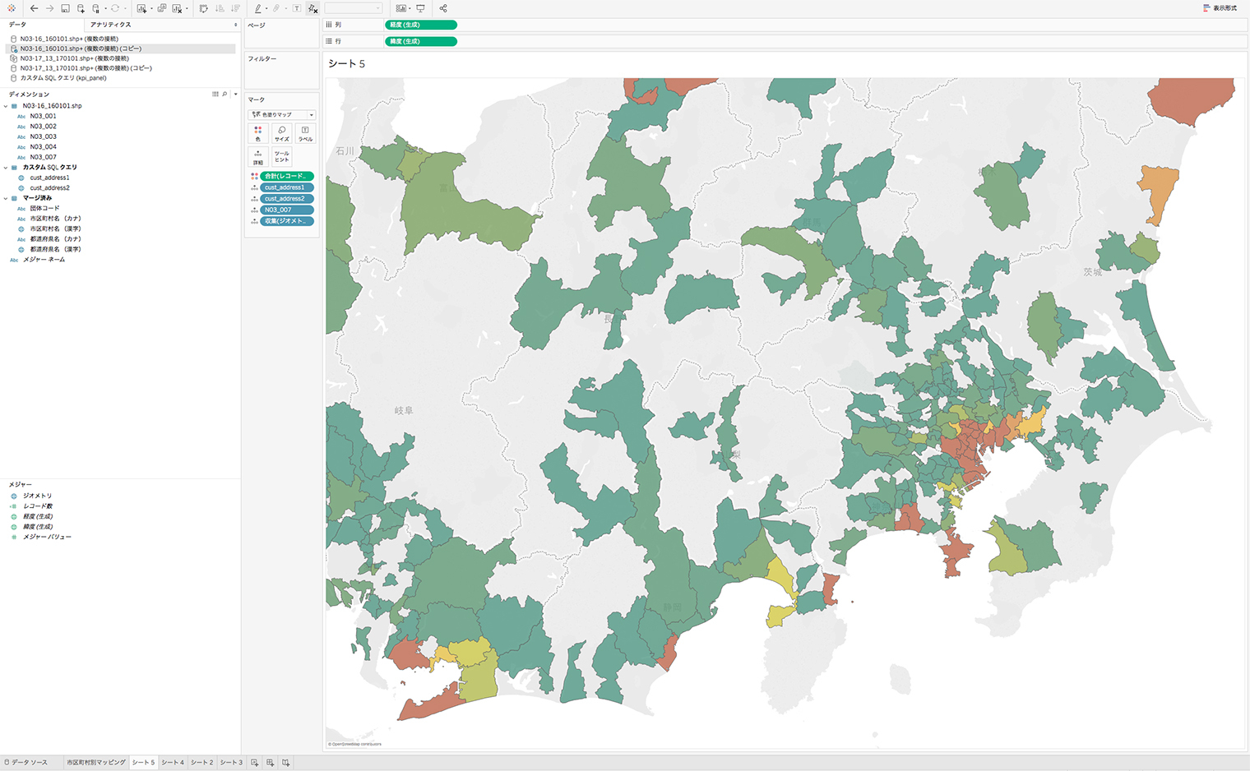This screenshot has width=1250, height=771.
Task: Select the cust_address1 pill in Marks card
Action: pos(286,187)
